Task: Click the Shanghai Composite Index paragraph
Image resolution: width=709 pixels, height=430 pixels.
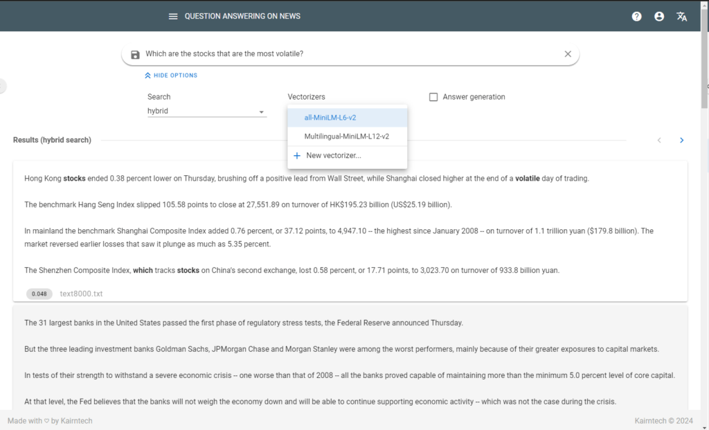Action: [339, 238]
